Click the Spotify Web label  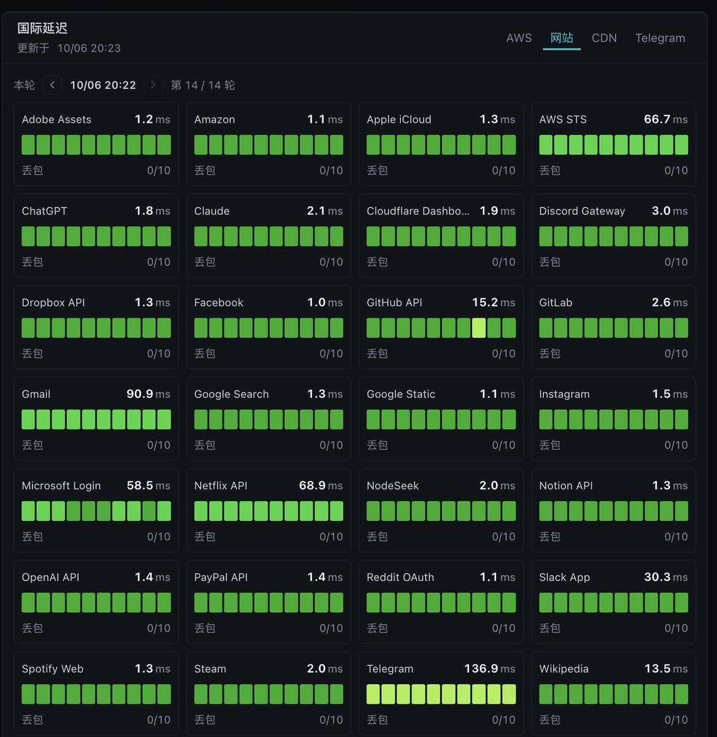click(52, 669)
